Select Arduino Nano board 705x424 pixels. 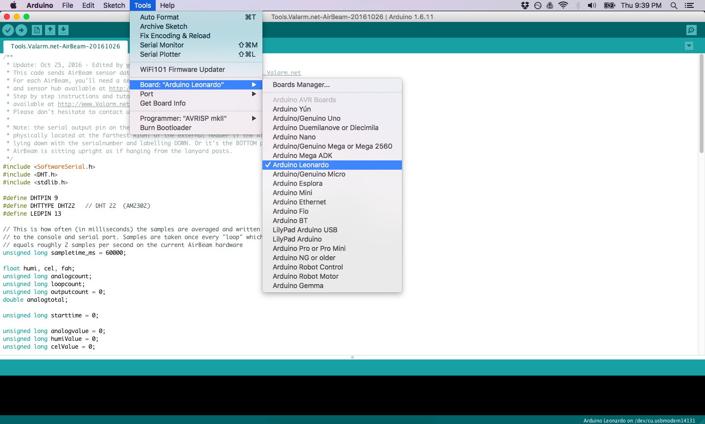pos(332,137)
